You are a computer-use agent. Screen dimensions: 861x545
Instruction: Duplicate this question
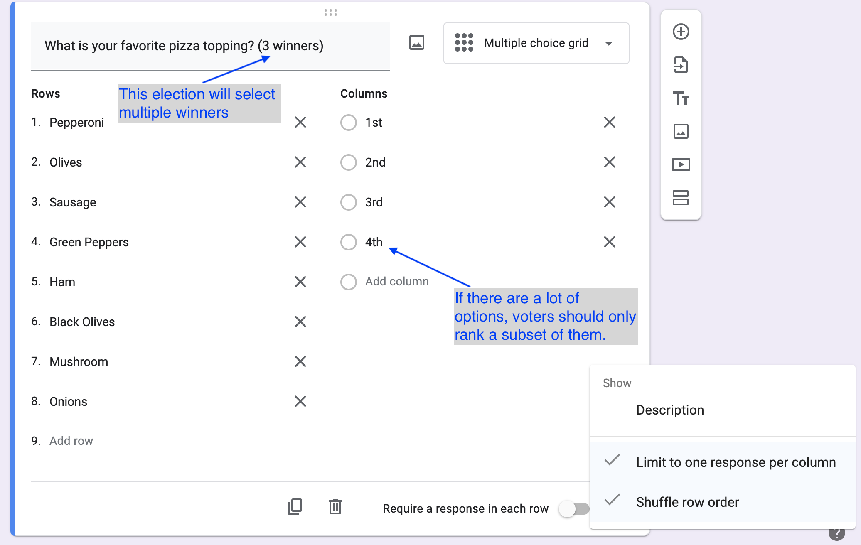click(295, 507)
